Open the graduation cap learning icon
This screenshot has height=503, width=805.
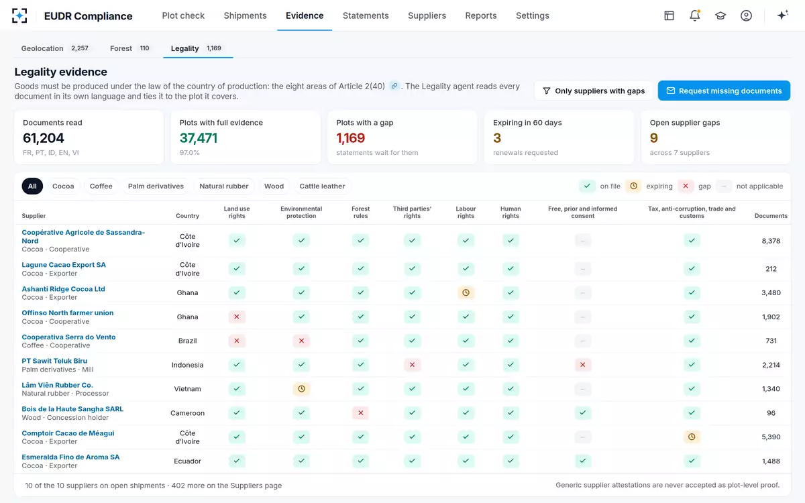click(x=720, y=15)
